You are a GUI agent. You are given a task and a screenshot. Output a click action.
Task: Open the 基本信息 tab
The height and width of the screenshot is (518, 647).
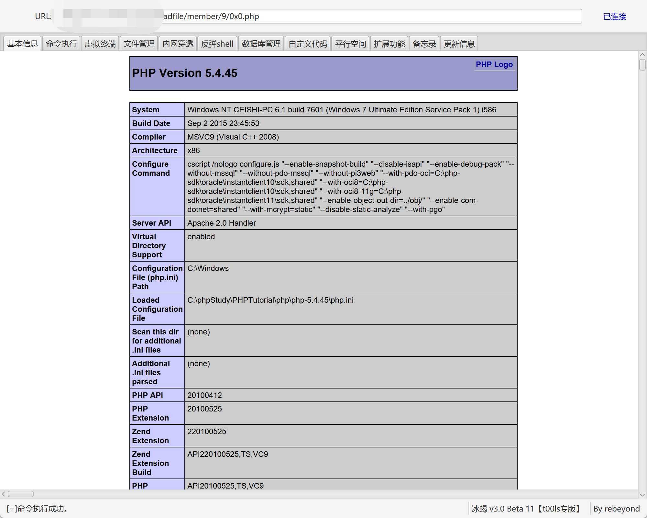[x=22, y=44]
